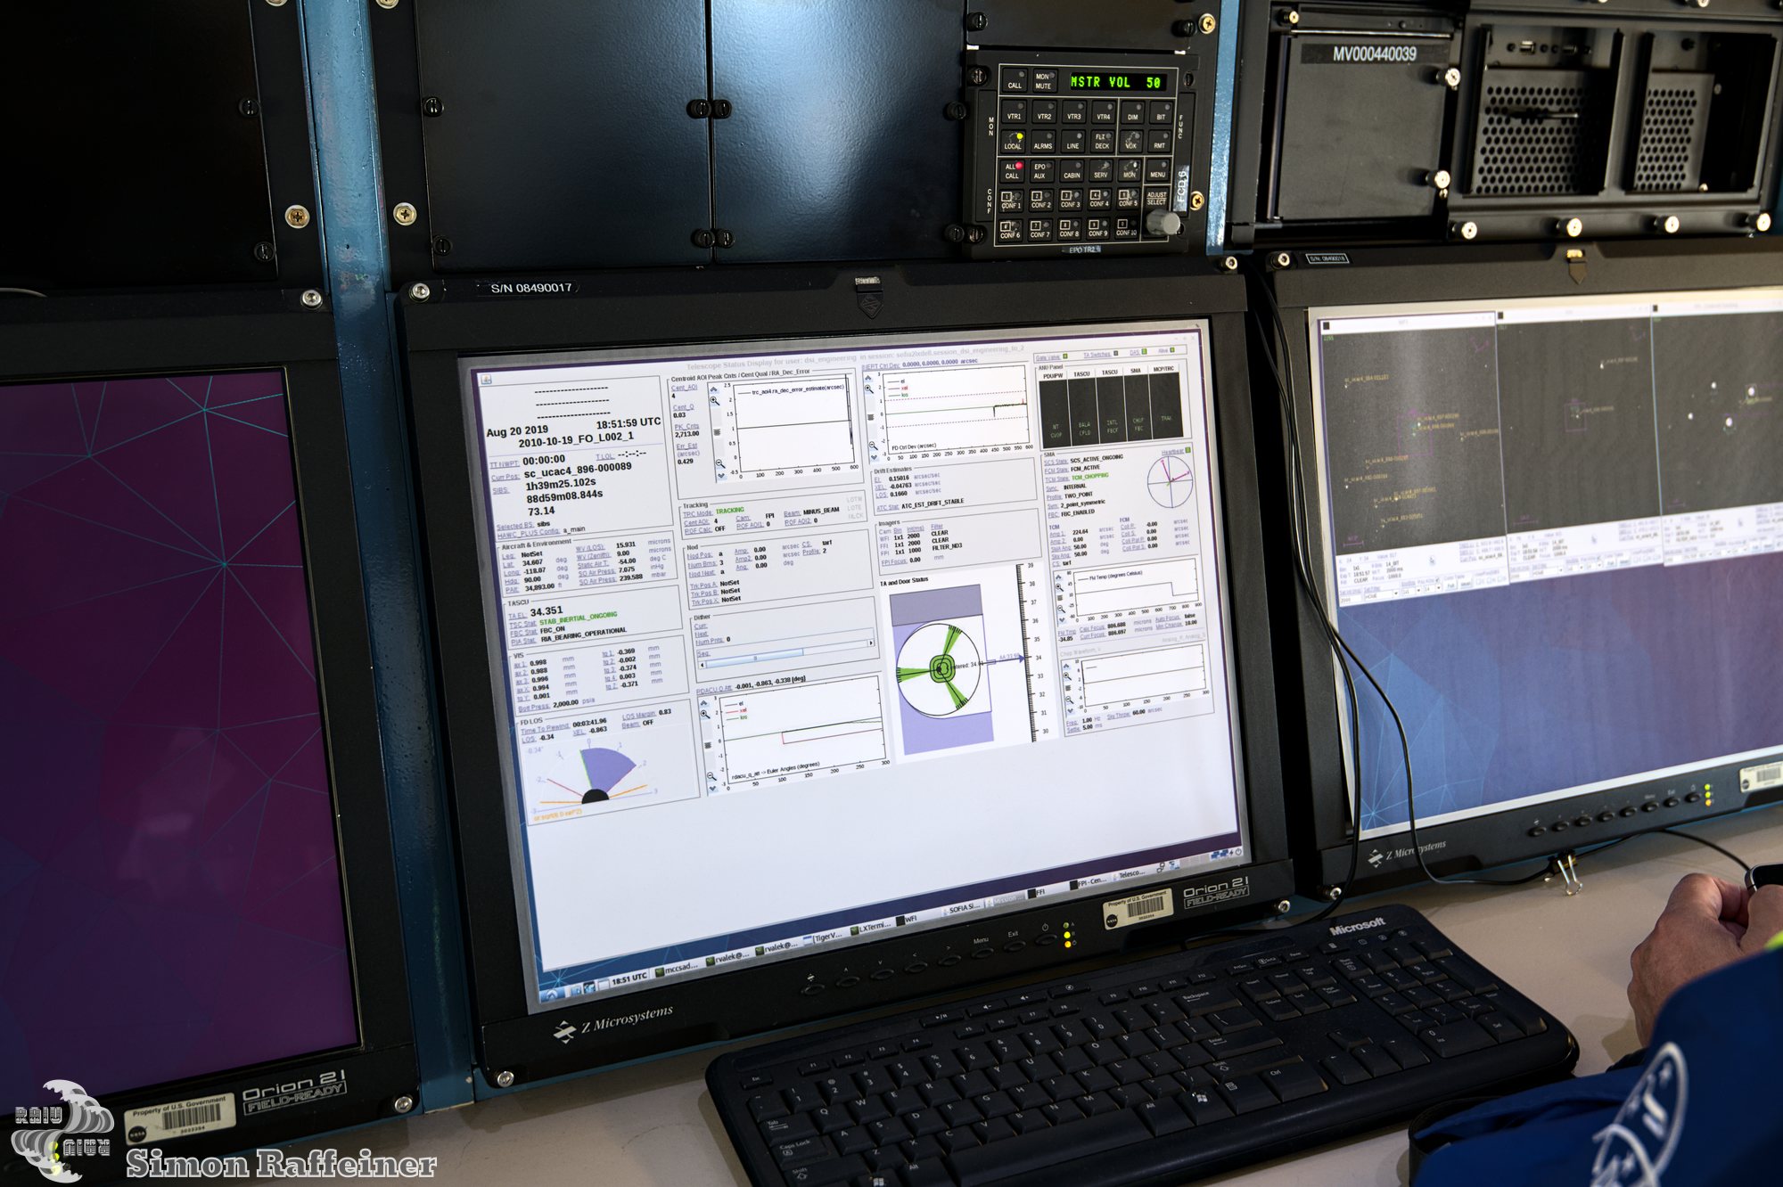Click the Heartbeat indicator in the SMA panel
This screenshot has width=1783, height=1187.
(1187, 450)
